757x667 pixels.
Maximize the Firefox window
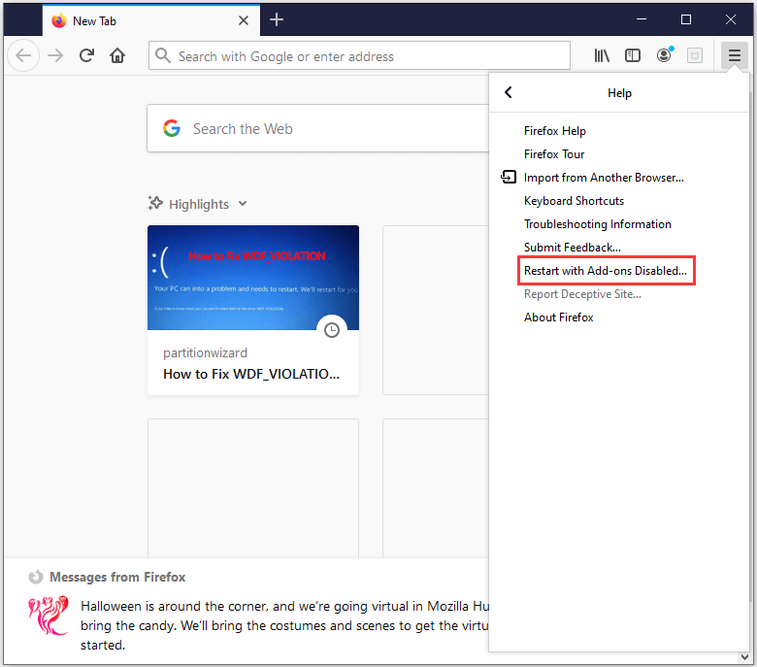pyautogui.click(x=685, y=19)
